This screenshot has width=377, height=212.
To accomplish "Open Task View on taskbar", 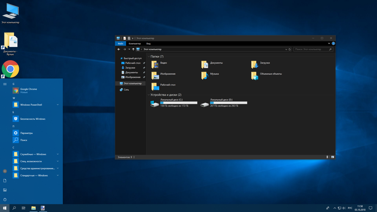I will [x=24, y=208].
